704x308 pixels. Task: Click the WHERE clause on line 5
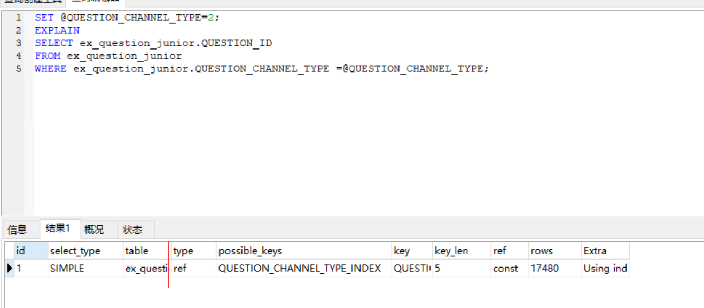point(262,69)
